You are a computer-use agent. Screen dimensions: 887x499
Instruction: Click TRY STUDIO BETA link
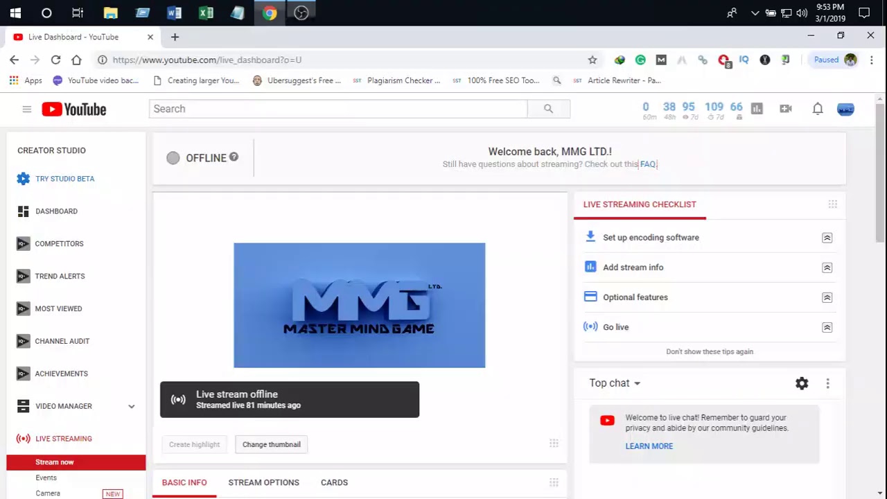[65, 179]
